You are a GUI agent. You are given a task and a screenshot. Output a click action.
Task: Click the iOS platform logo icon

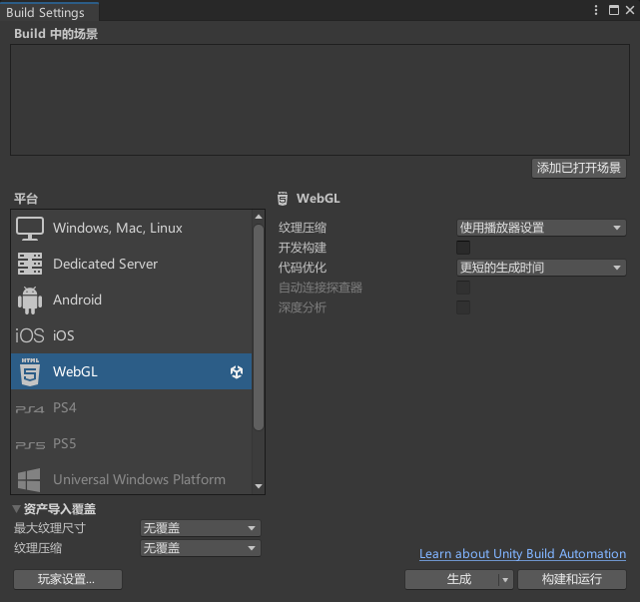click(x=29, y=335)
